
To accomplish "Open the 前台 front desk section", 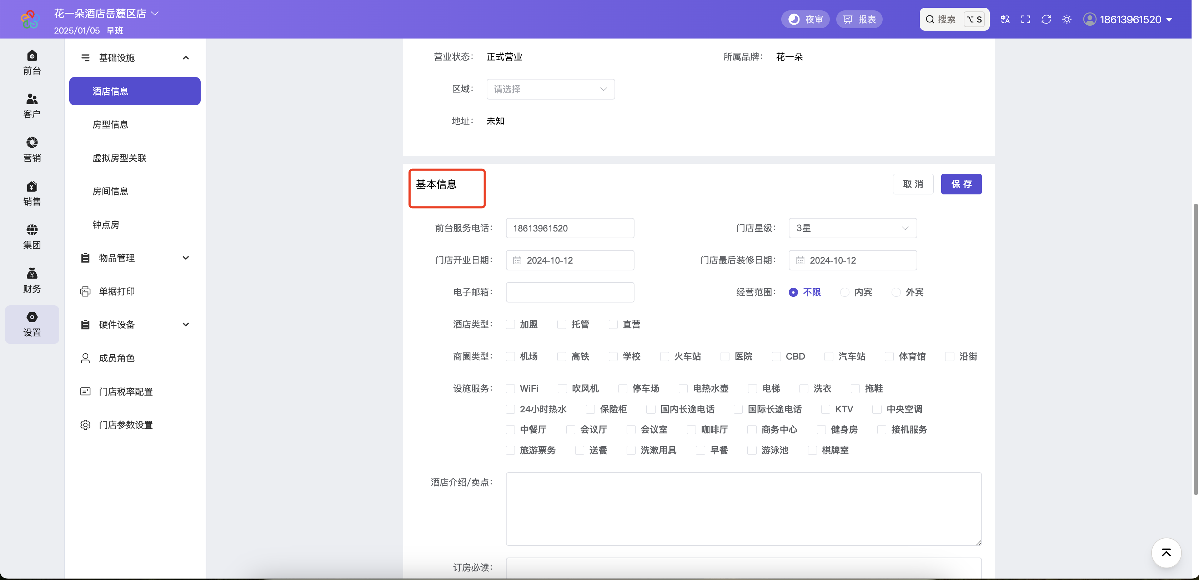I will tap(32, 62).
